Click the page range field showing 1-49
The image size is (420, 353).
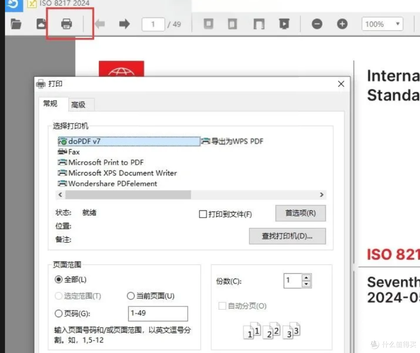[158, 314]
